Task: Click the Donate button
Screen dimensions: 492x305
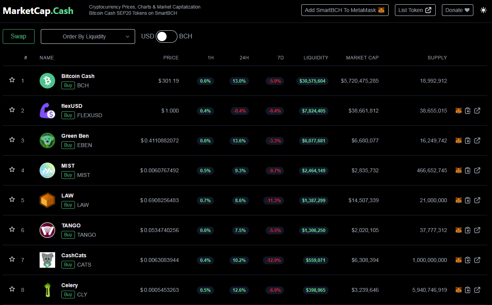Action: 457,10
